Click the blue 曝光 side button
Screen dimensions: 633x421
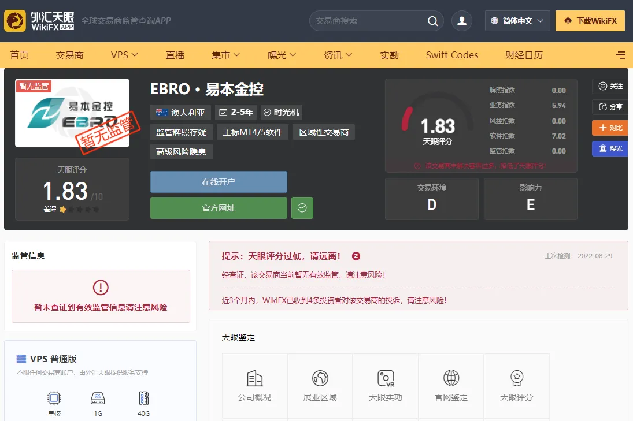[x=610, y=148]
